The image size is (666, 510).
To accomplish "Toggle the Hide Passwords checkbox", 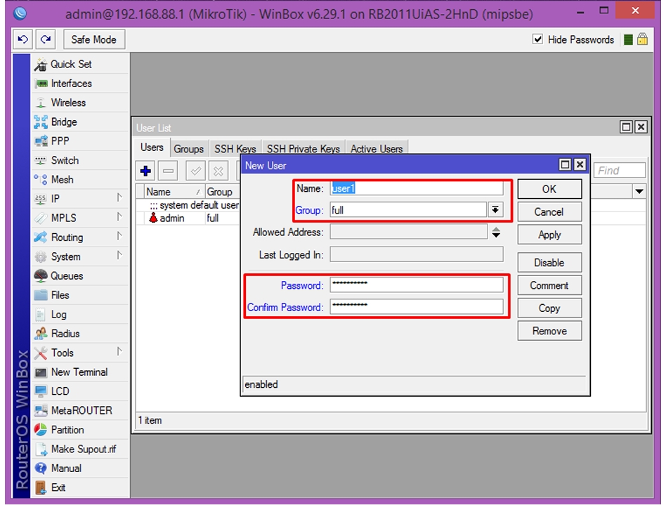I will coord(537,39).
